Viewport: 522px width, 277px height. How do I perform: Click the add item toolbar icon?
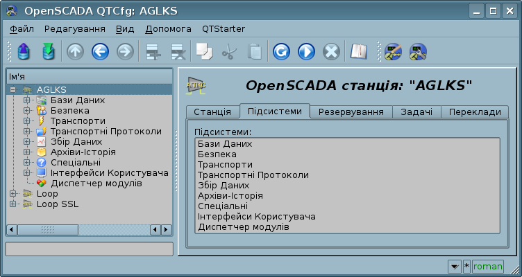pyautogui.click(x=152, y=51)
